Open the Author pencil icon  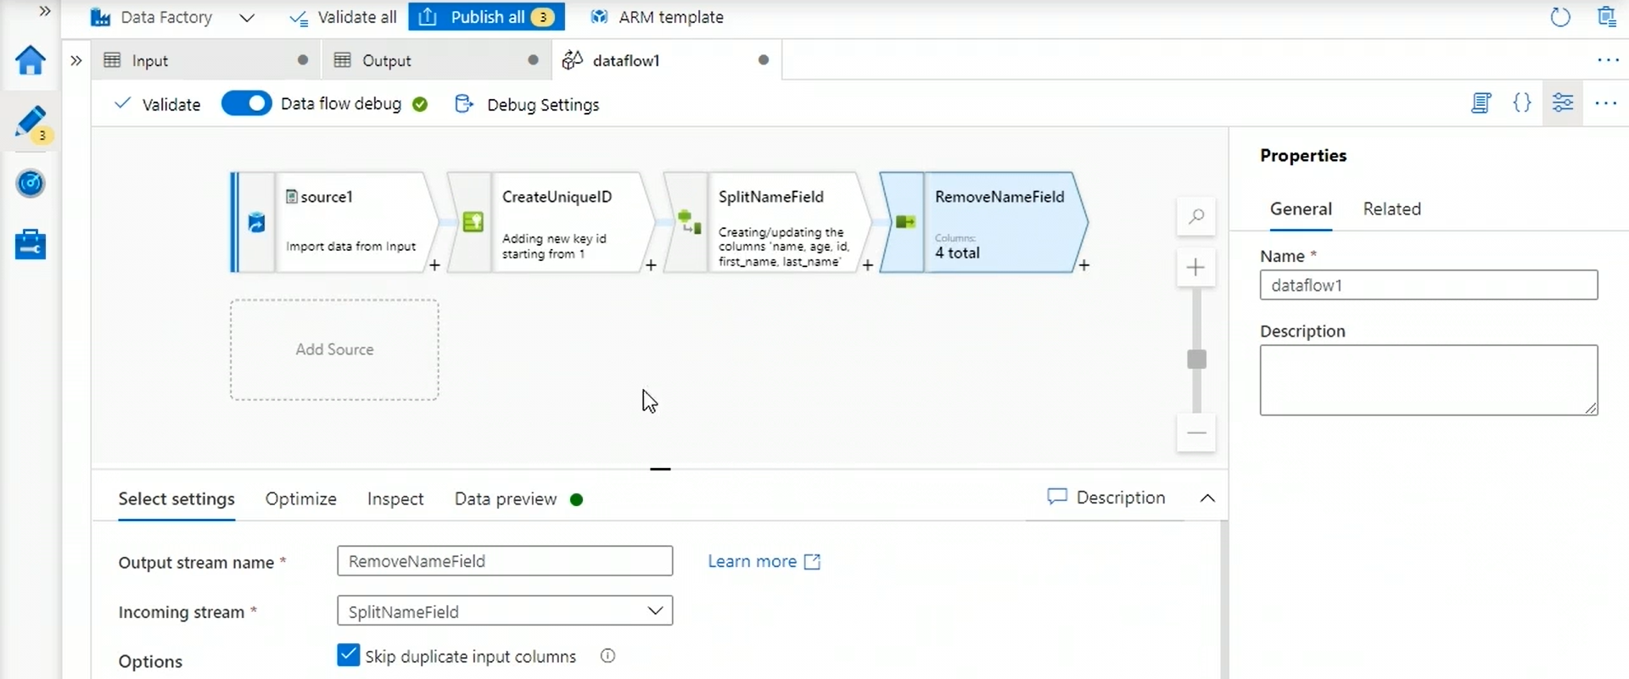[x=31, y=122]
